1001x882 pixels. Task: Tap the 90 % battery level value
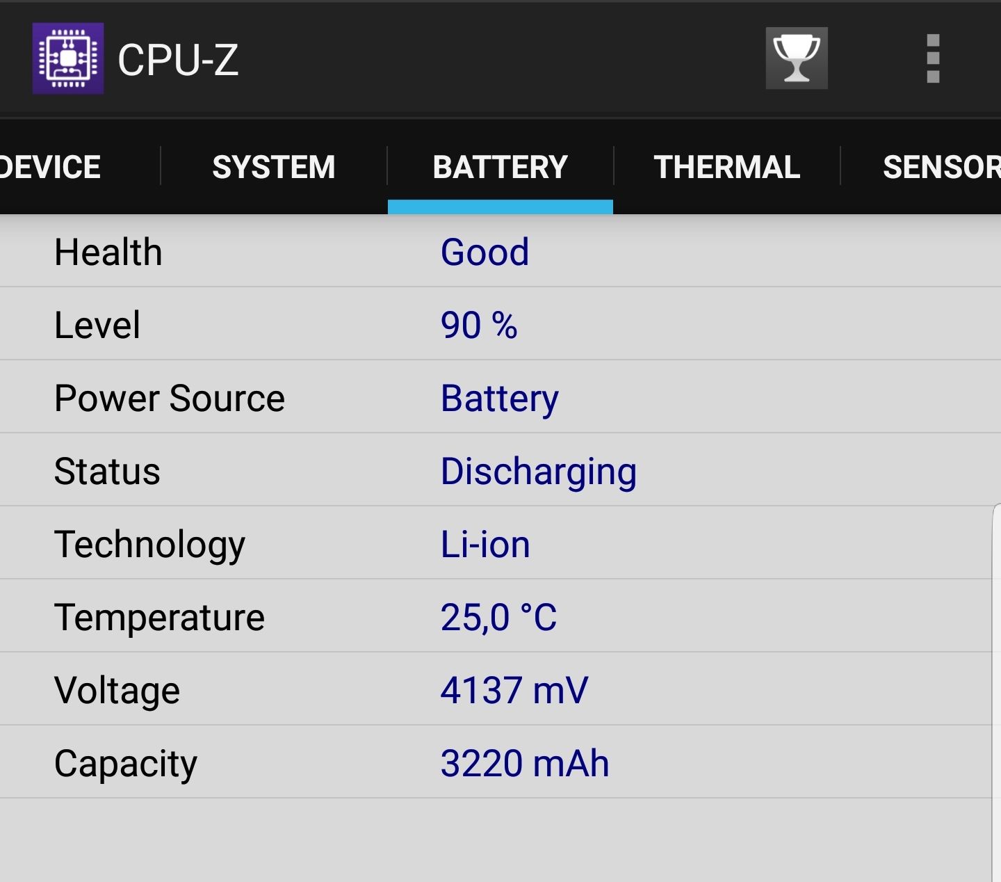[479, 325]
